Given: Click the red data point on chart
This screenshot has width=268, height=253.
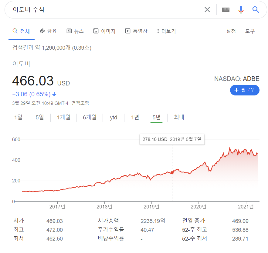Looking at the screenshot, I should pos(172,173).
